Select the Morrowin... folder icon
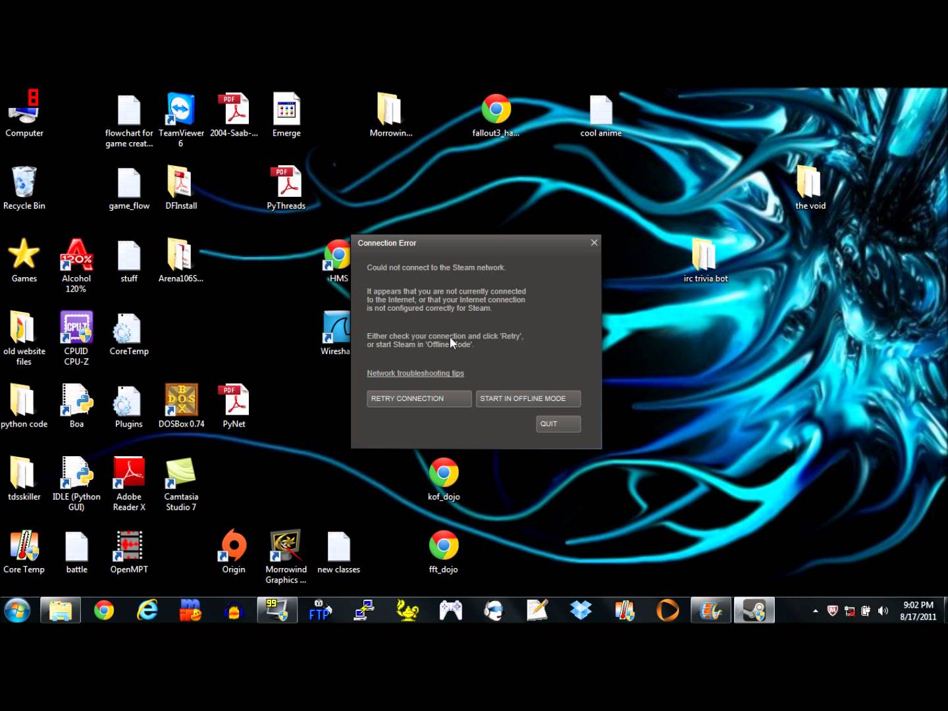948x711 pixels. pyautogui.click(x=390, y=114)
